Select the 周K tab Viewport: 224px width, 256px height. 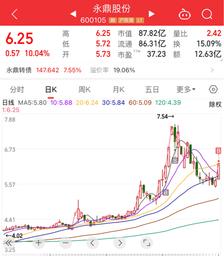pos(85,90)
